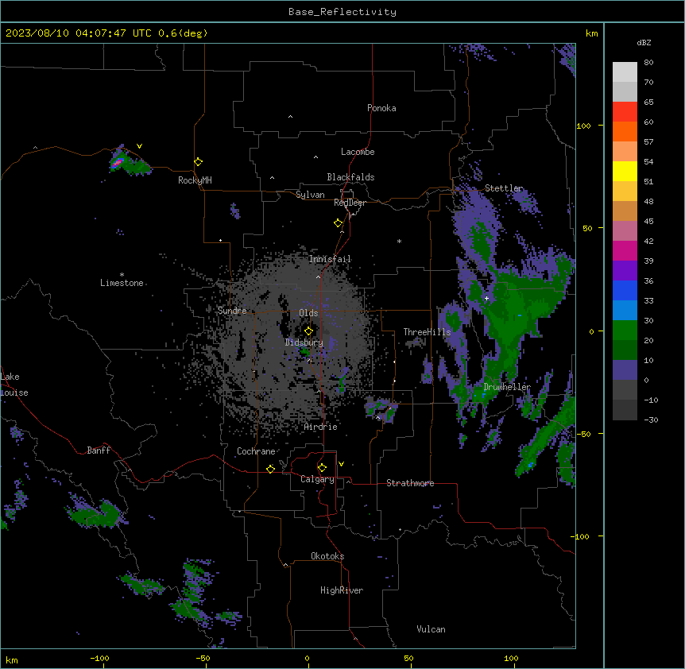The height and width of the screenshot is (669, 685).
Task: Click the Didsbury city label
Action: (304, 342)
